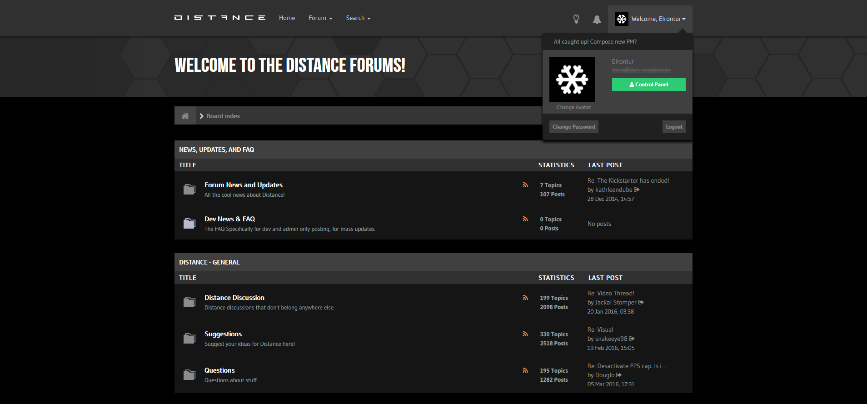This screenshot has width=867, height=404.
Task: Open the lightbulb icon in the header
Action: point(576,19)
